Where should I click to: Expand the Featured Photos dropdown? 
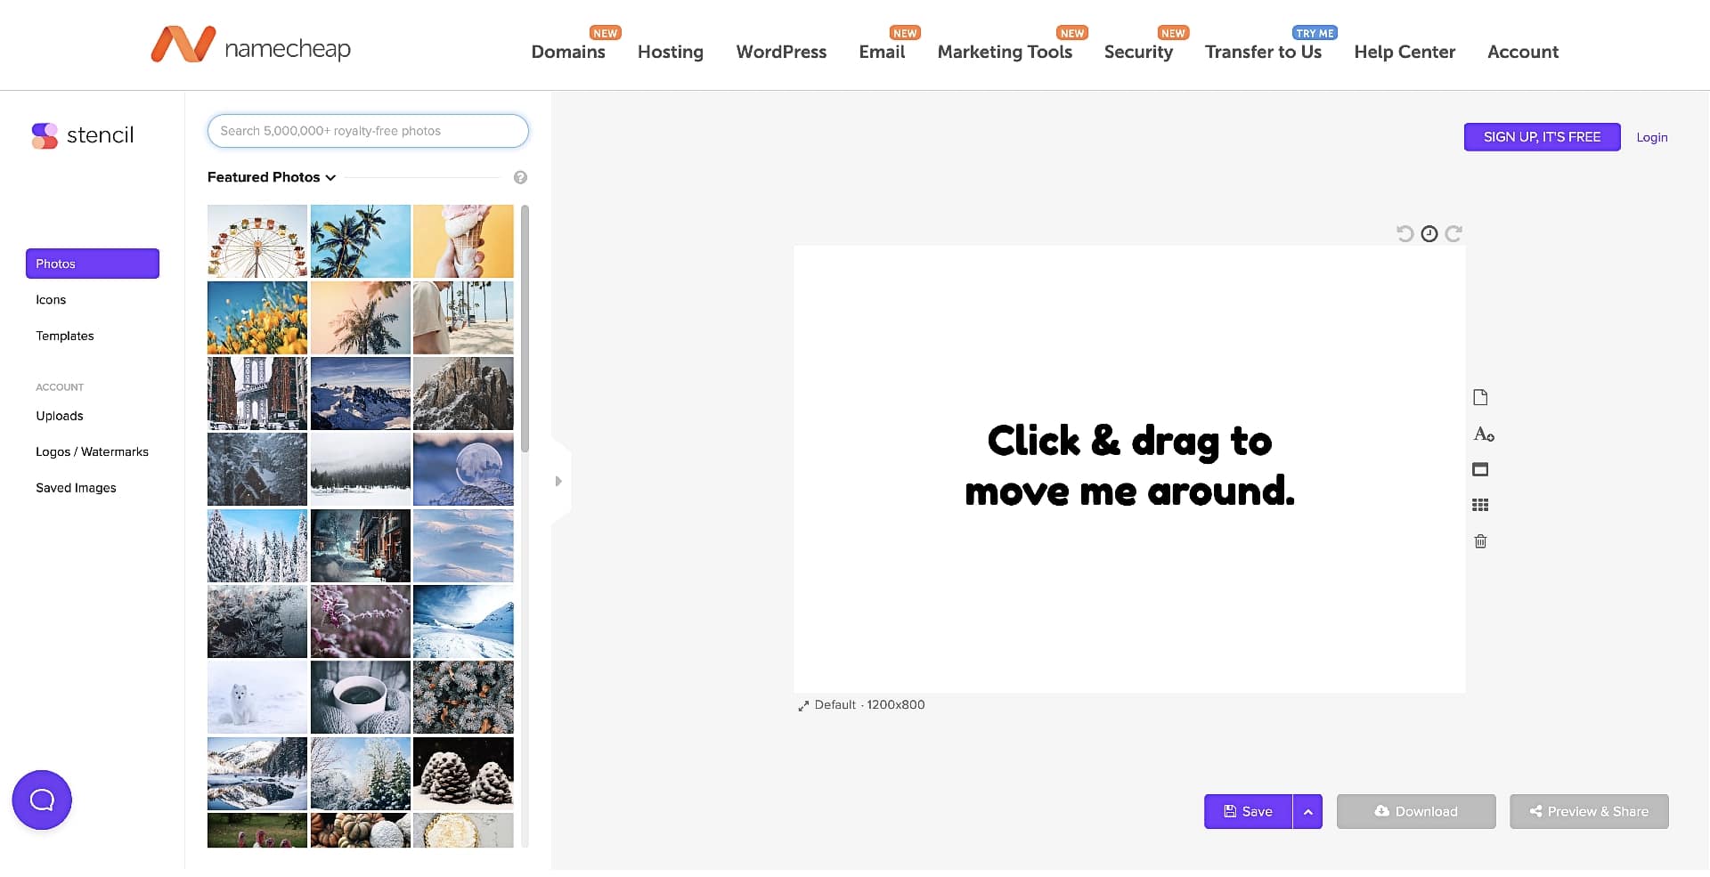pyautogui.click(x=272, y=177)
